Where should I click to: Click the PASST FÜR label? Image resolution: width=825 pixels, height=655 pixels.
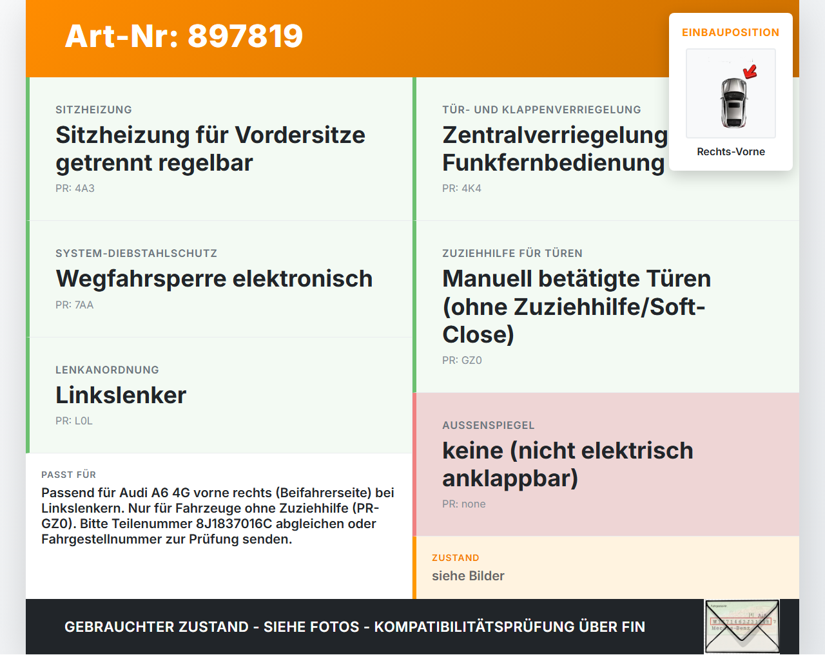(68, 475)
